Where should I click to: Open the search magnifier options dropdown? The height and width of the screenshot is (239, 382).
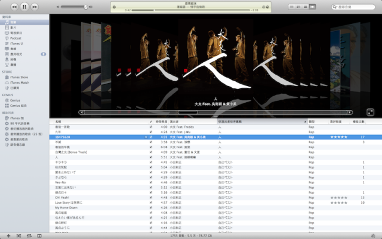[x=335, y=7]
